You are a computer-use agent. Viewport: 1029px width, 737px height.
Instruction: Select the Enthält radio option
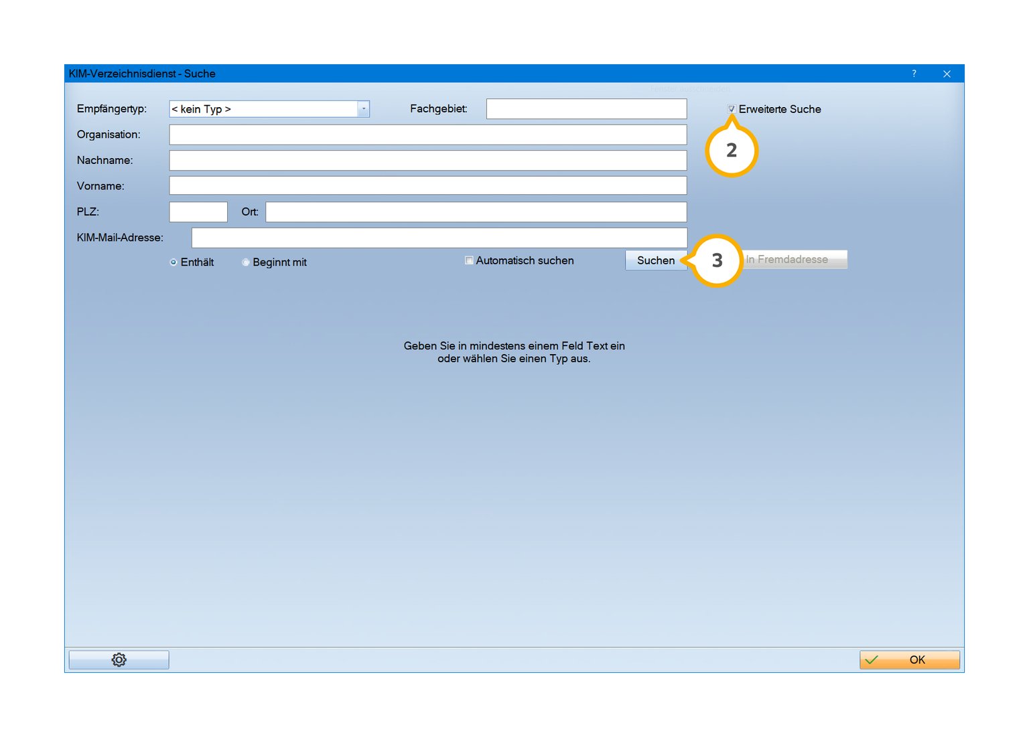[x=174, y=262]
